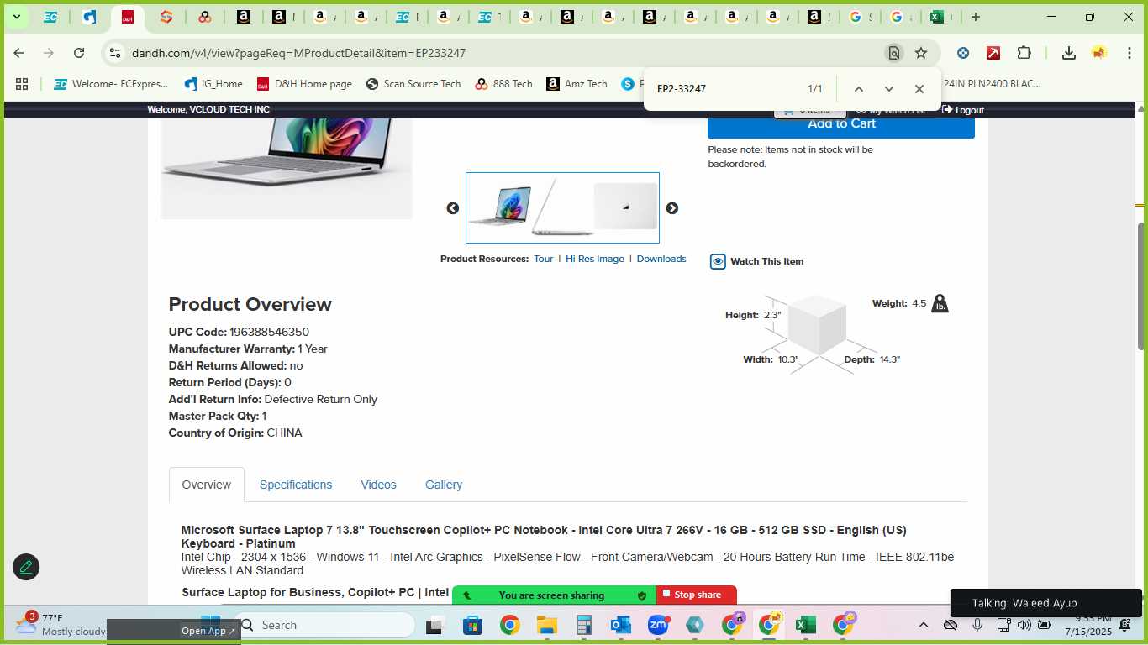1148x645 pixels.
Task: Open the weather widget
Action: [60, 624]
